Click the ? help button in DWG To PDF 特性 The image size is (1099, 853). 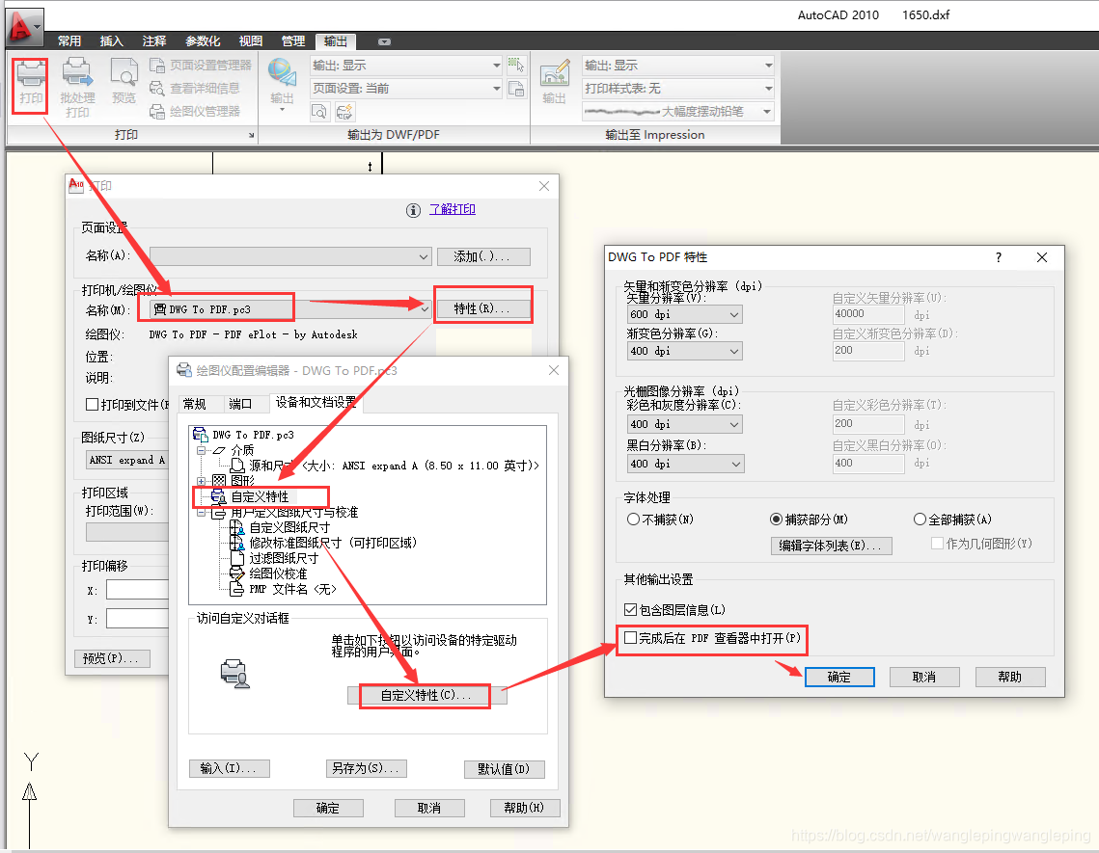[x=998, y=257]
